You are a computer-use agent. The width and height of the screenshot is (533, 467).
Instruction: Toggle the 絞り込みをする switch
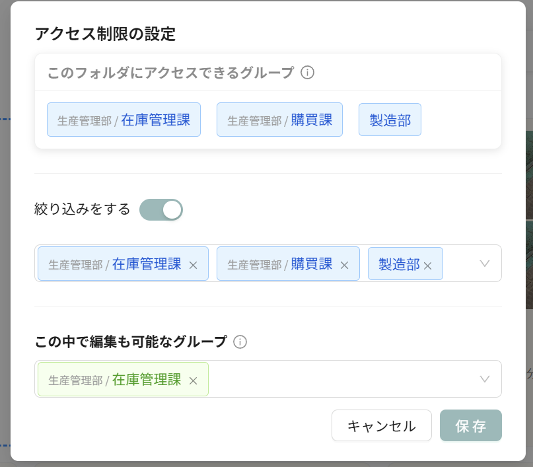pos(161,209)
